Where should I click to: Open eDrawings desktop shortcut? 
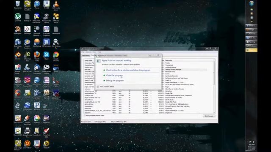tap(27, 56)
